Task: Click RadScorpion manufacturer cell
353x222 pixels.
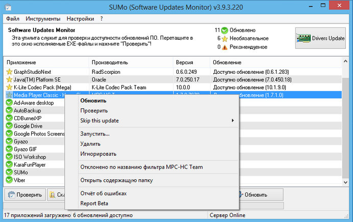Action: coord(106,72)
